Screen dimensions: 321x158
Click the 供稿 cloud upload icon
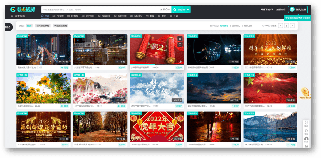[x=306, y=139]
